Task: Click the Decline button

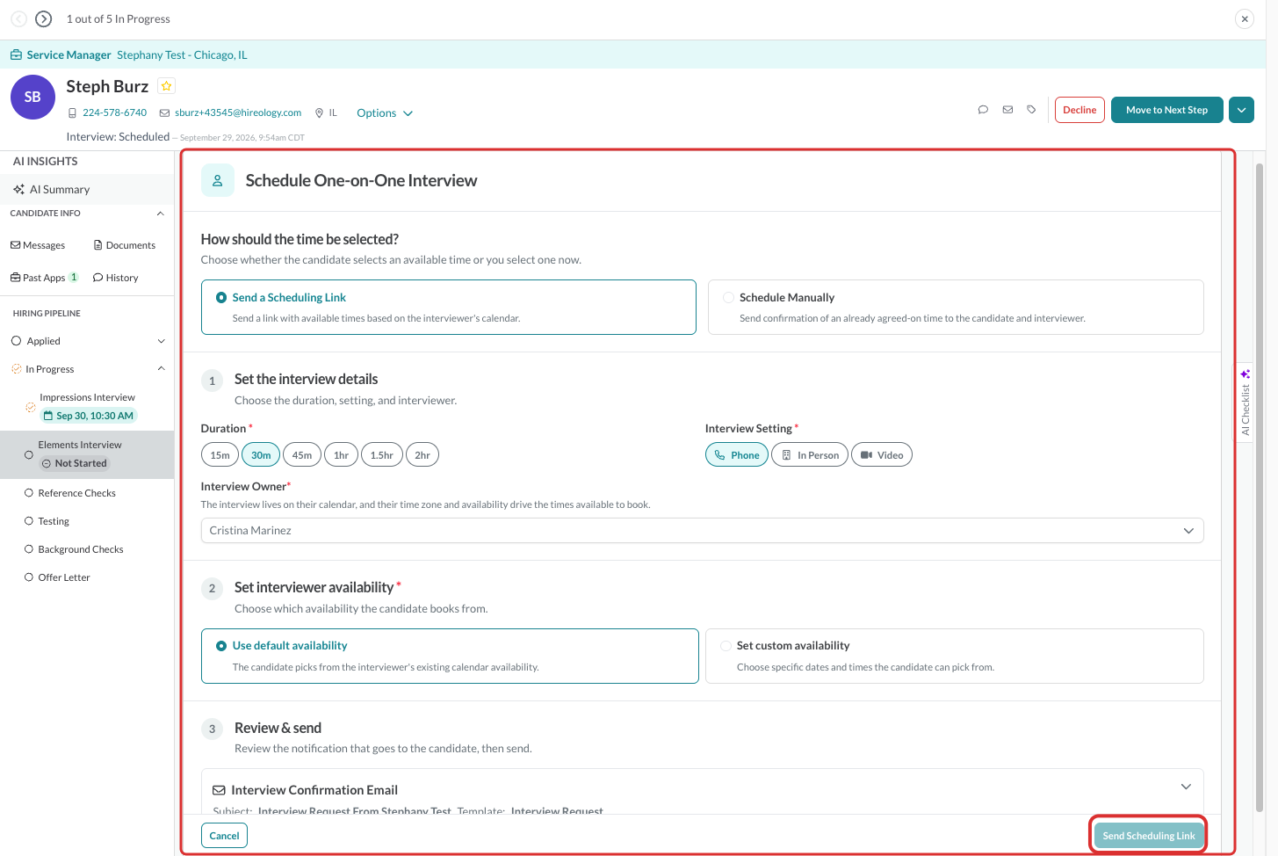Action: (1079, 110)
